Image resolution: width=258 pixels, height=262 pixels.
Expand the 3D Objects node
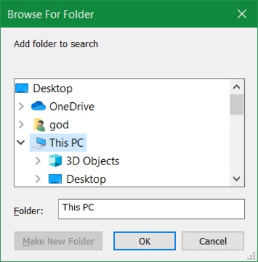click(38, 161)
